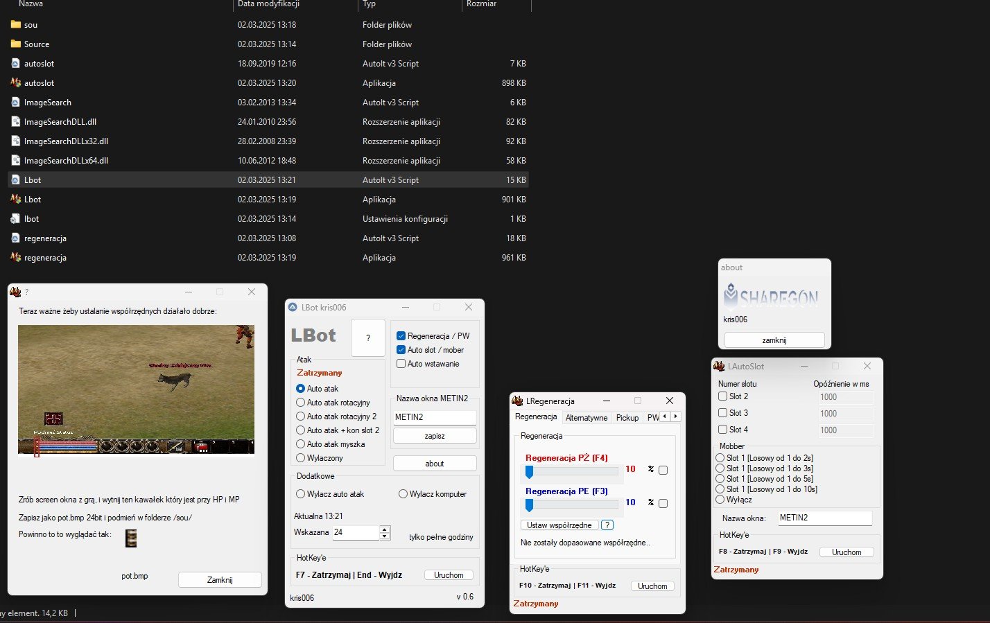Image resolution: width=990 pixels, height=623 pixels.
Task: Increase the Wskazana hour with up arrow
Action: click(385, 529)
